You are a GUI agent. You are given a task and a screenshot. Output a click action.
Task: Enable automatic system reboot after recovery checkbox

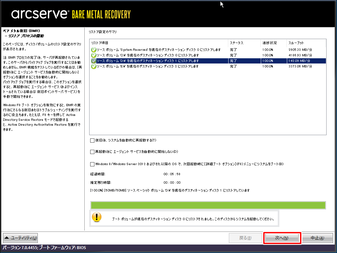(x=92, y=140)
